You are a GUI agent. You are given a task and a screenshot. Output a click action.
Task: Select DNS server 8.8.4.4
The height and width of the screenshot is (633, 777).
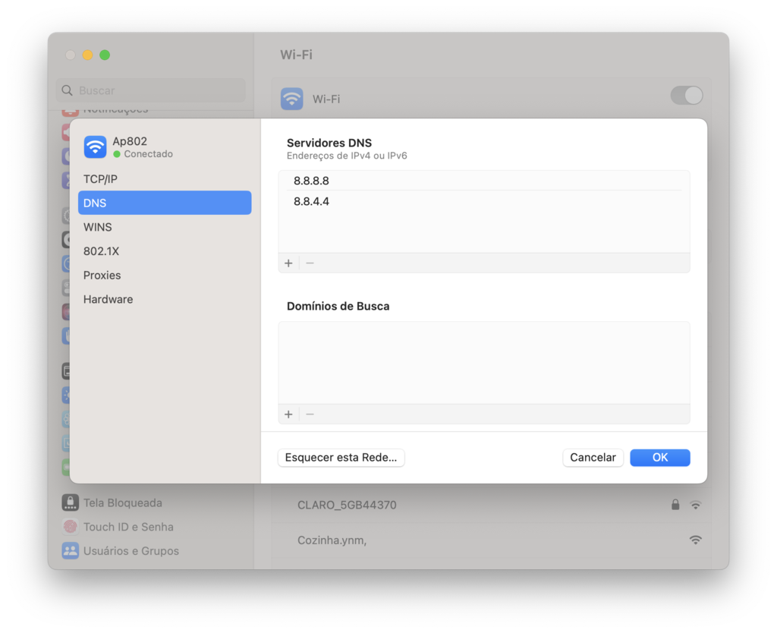483,201
